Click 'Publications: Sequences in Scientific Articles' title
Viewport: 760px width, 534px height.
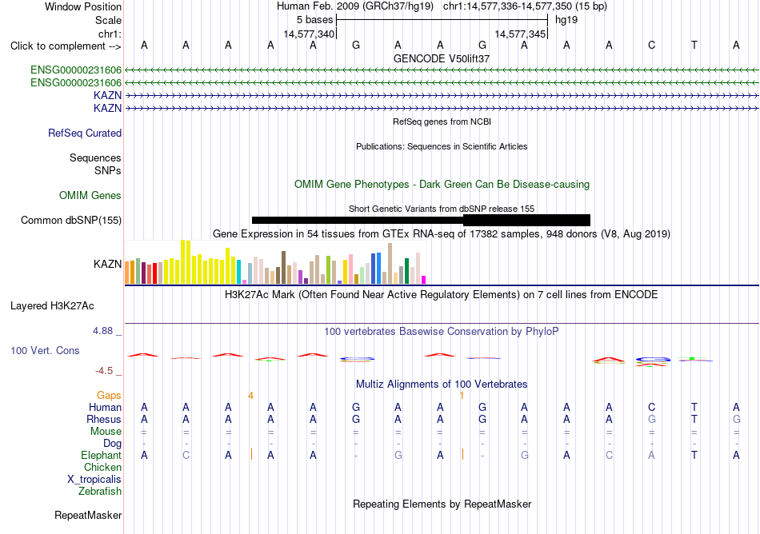click(442, 147)
